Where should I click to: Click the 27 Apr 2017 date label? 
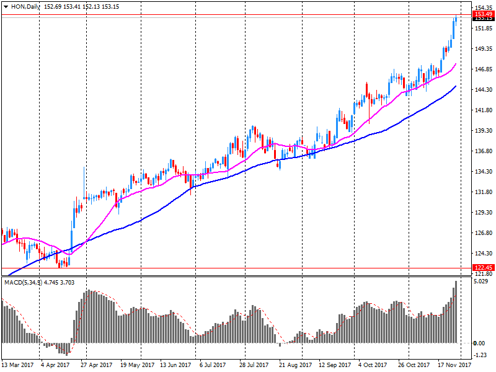click(96, 365)
